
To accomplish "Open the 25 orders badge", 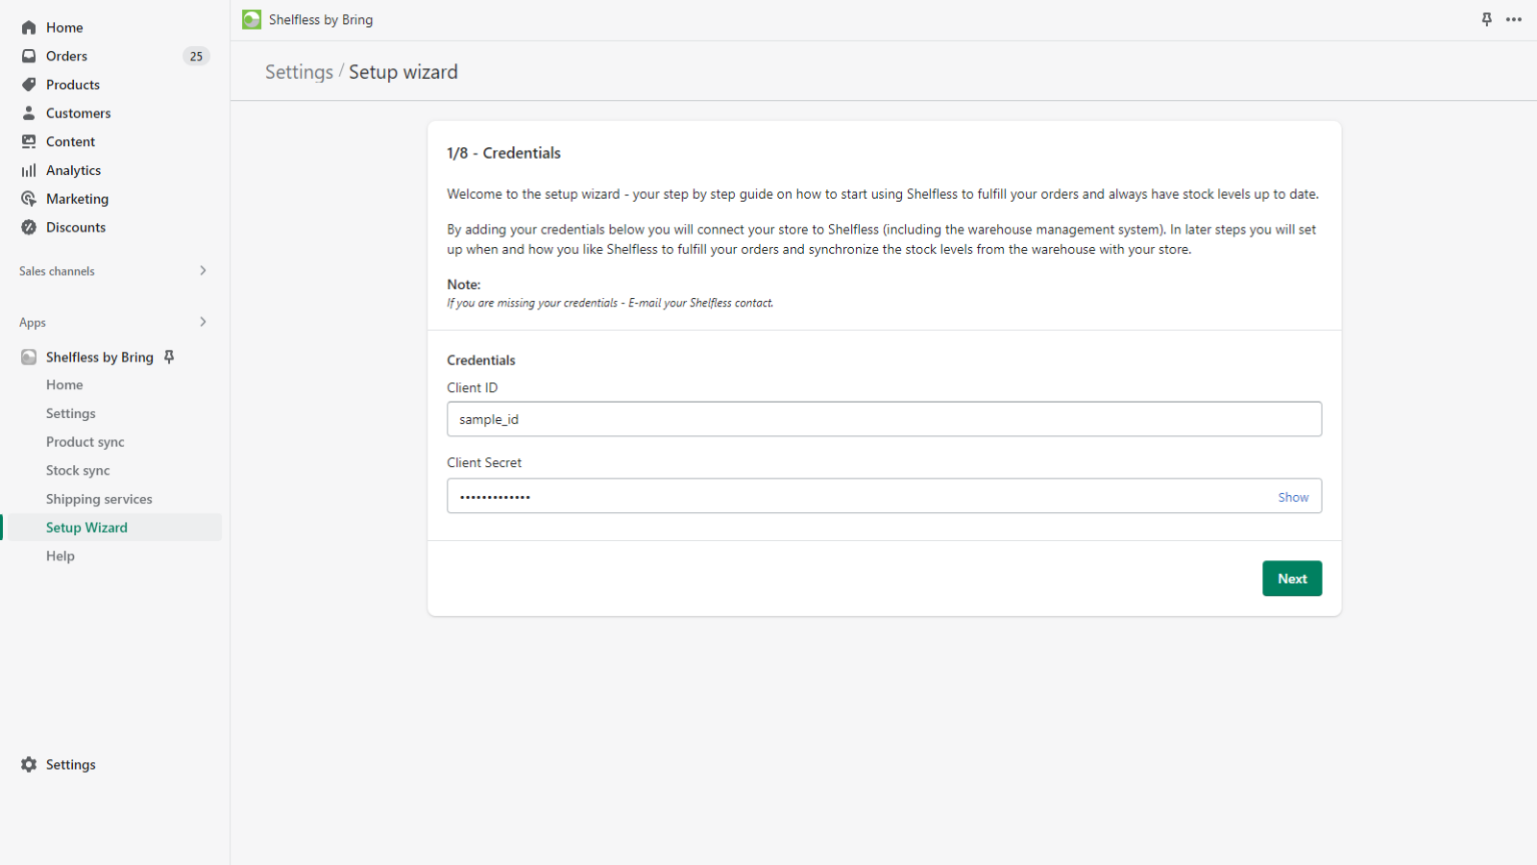I will (196, 56).
